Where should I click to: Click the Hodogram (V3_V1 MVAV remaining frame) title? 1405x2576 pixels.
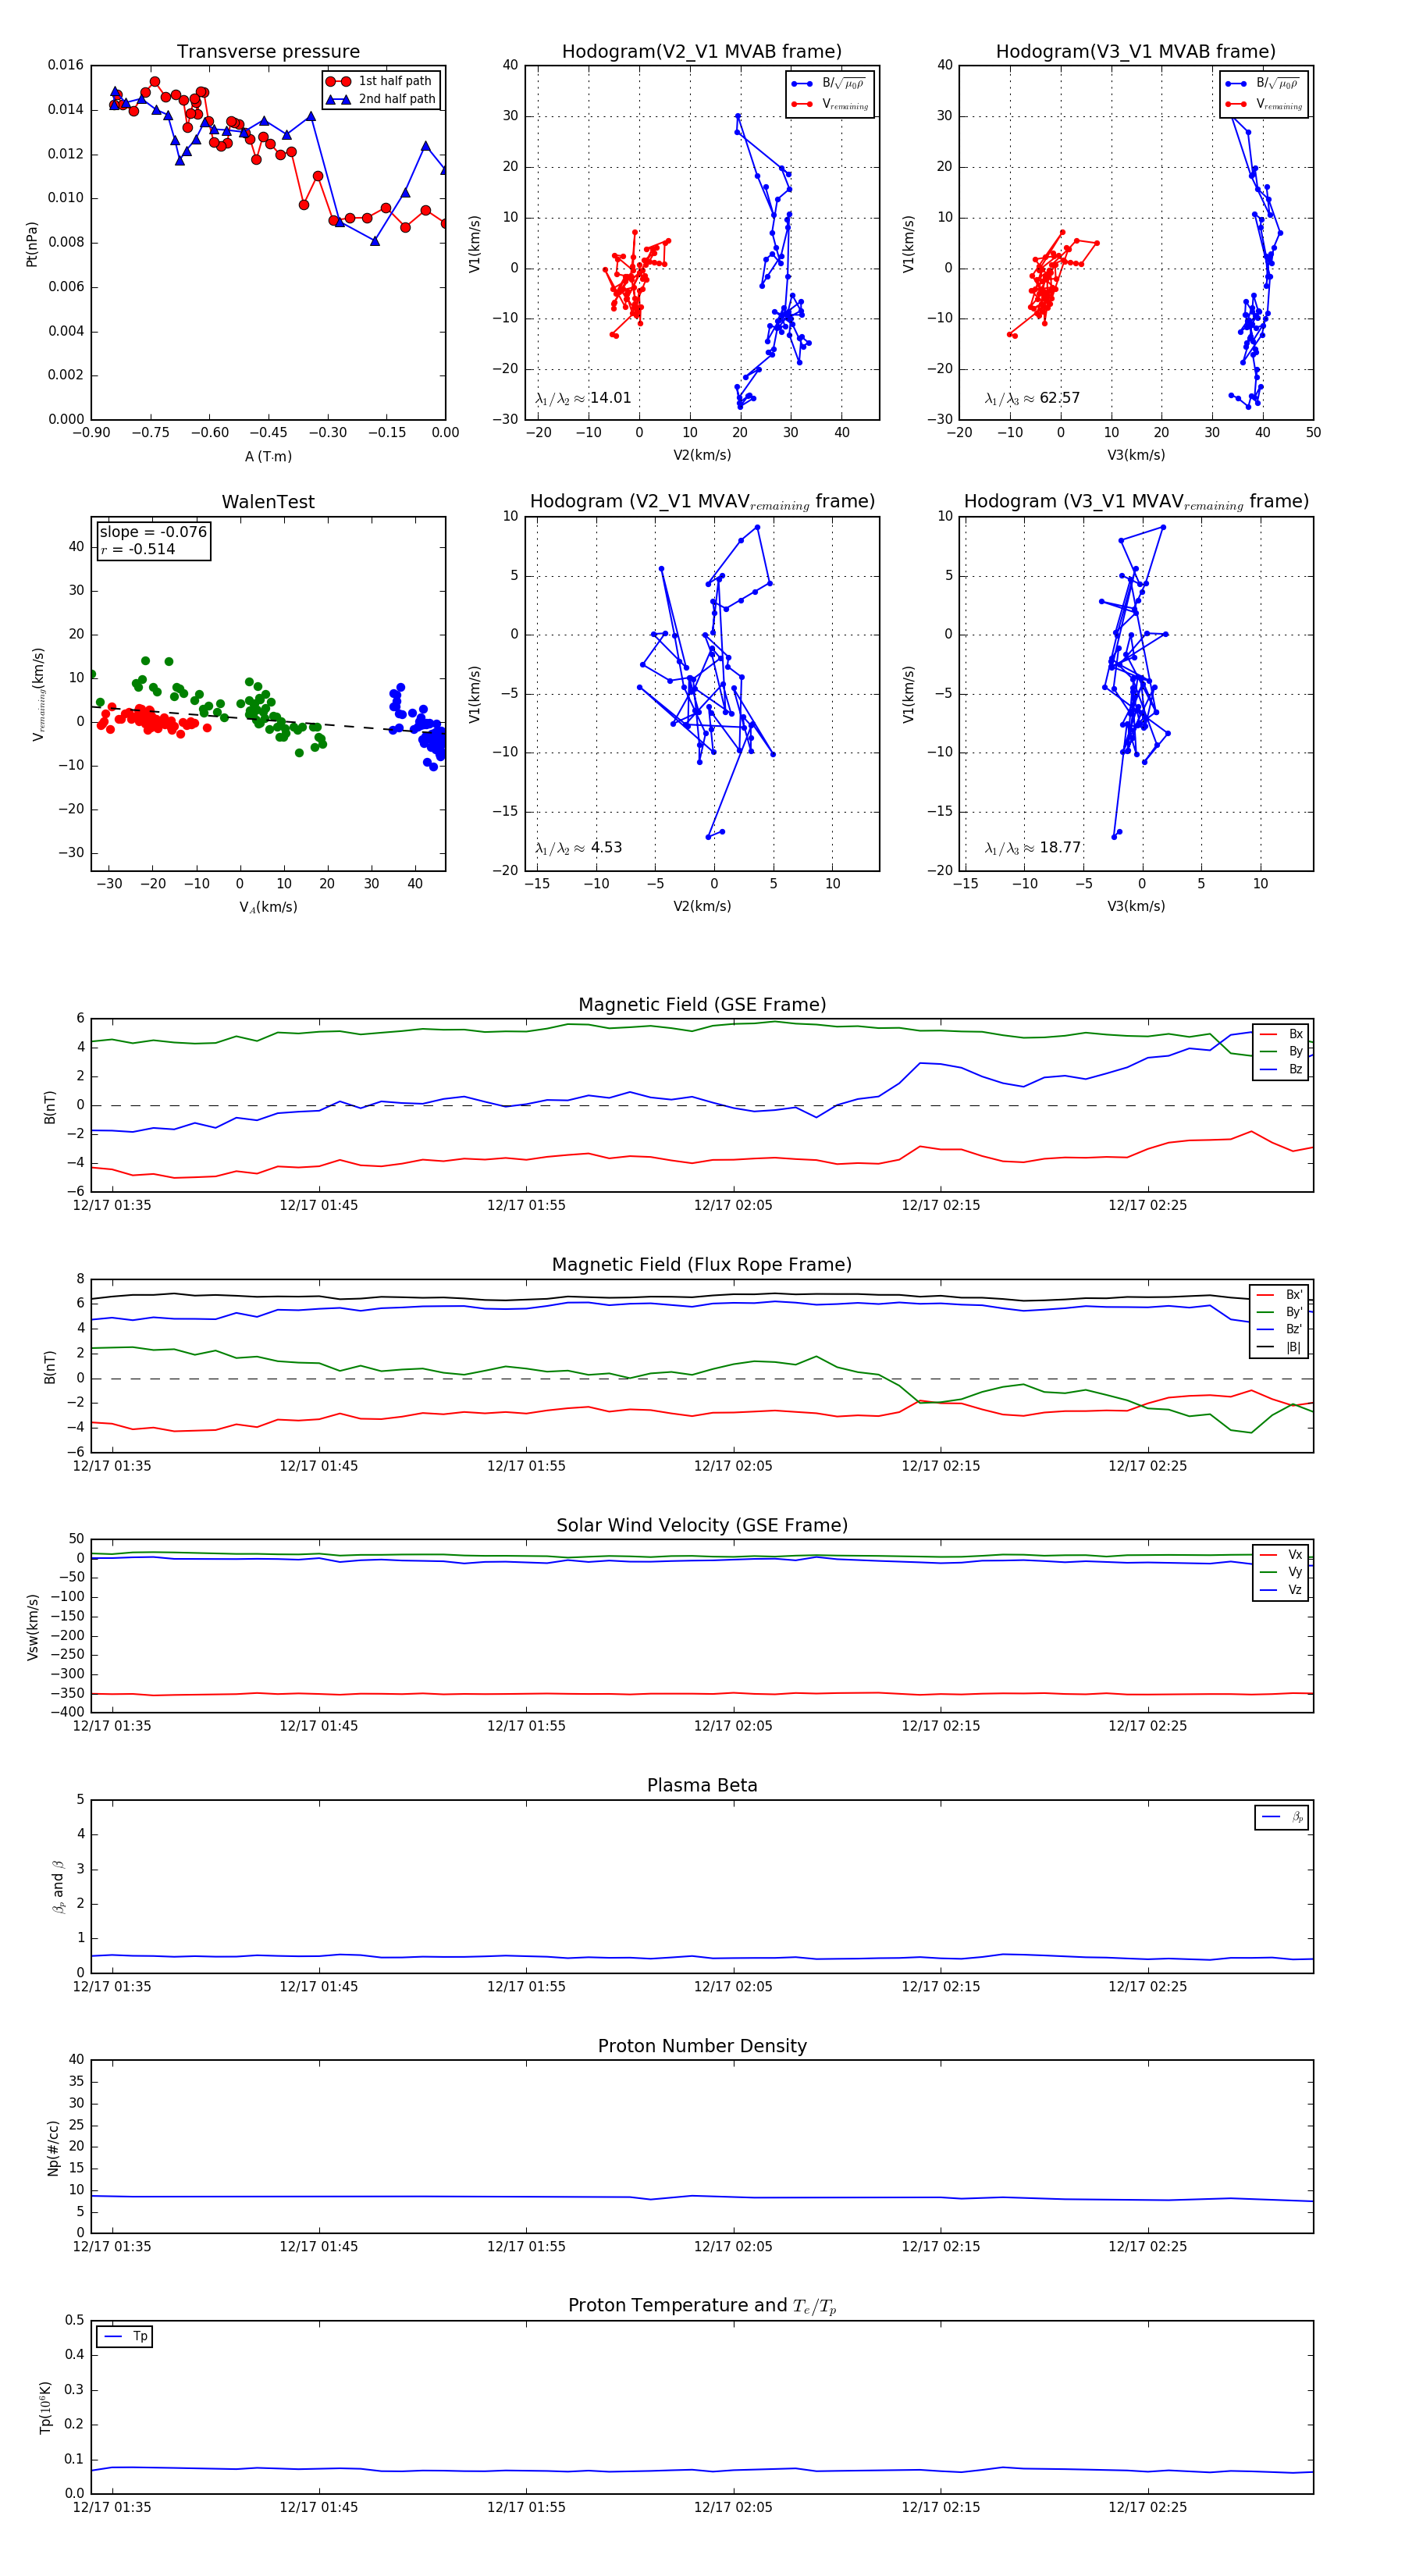[x=1136, y=502]
